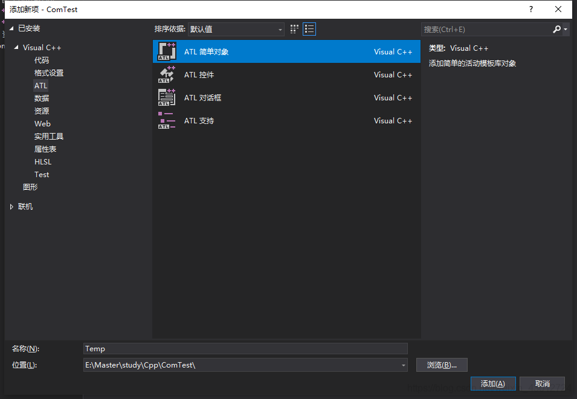This screenshot has height=399, width=577.
Task: Switch to medium icons list view
Action: pyautogui.click(x=309, y=29)
